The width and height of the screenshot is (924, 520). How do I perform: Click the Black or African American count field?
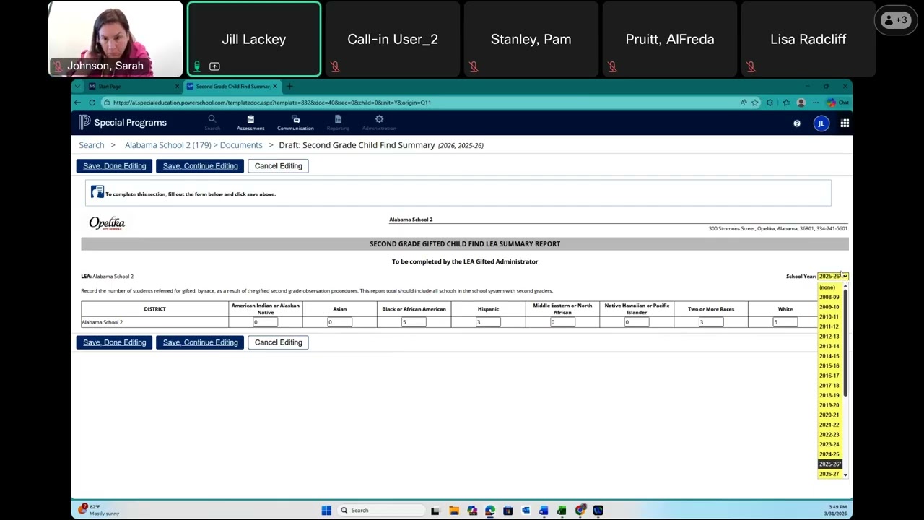(414, 322)
